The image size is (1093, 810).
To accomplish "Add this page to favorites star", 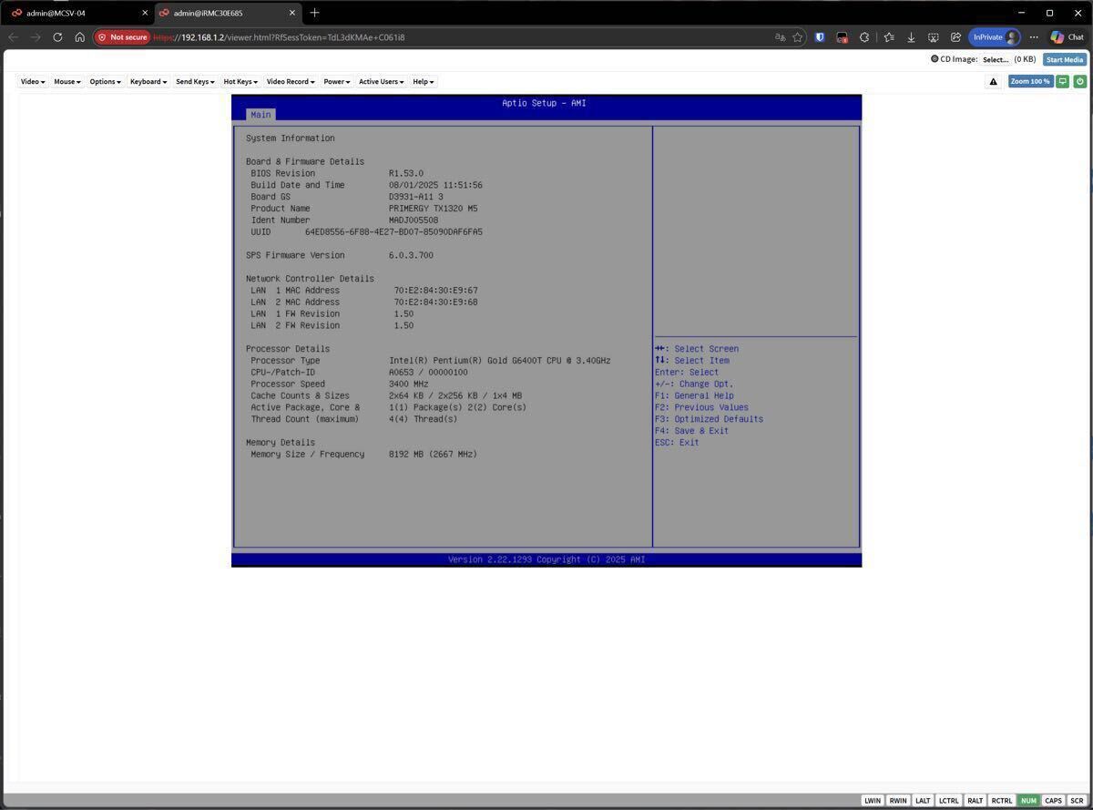I will pyautogui.click(x=798, y=37).
